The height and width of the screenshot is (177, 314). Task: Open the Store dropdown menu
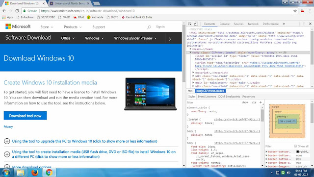coord(47,27)
